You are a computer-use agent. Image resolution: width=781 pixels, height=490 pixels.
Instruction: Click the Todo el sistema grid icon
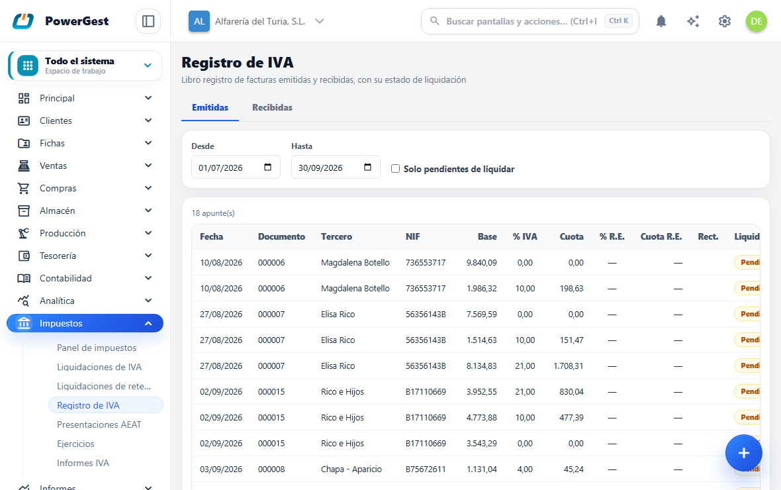[28, 66]
